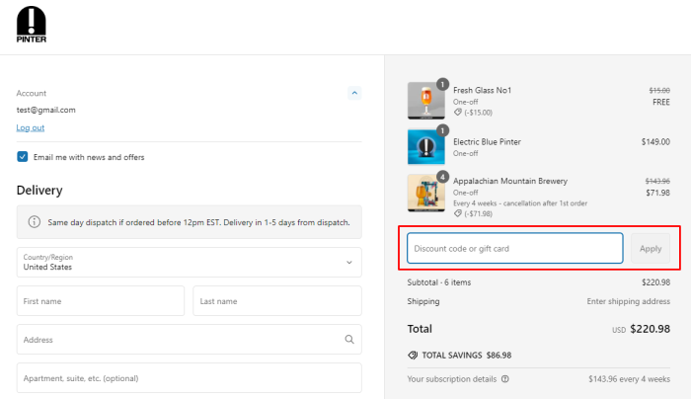691x399 pixels.
Task: Click the Address input field
Action: tap(190, 340)
